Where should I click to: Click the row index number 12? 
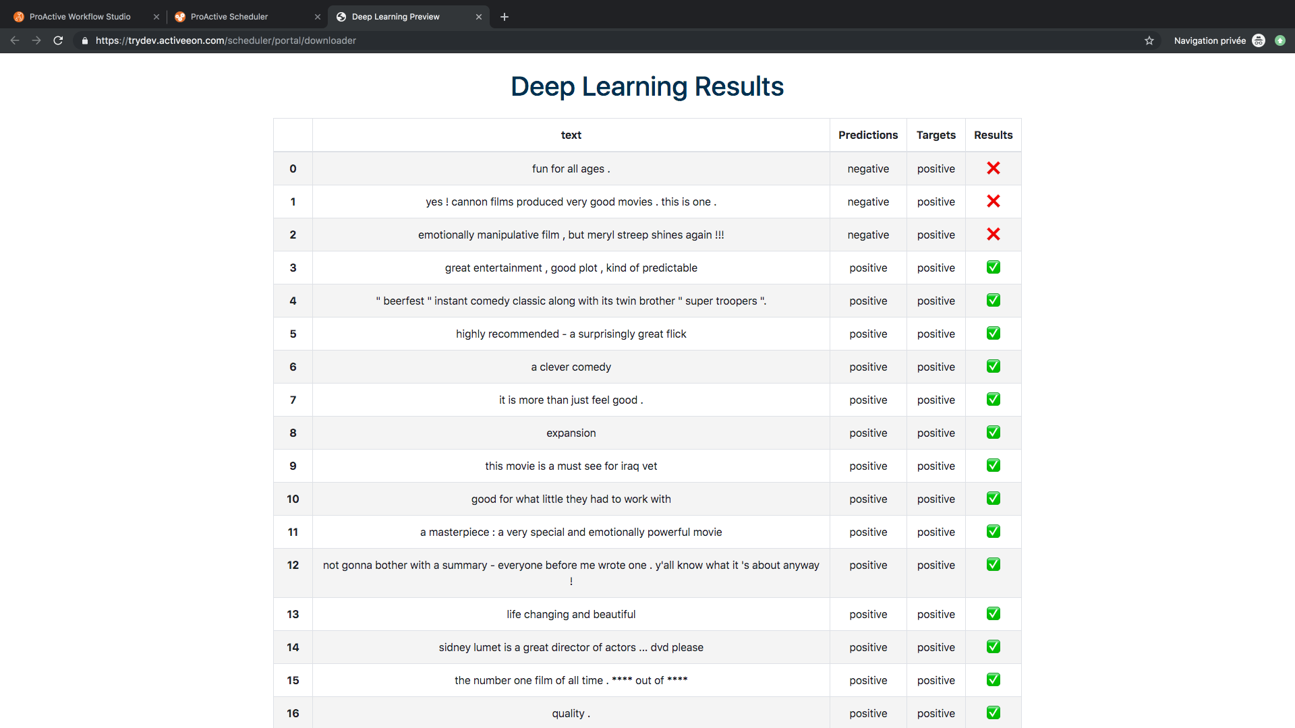(293, 565)
